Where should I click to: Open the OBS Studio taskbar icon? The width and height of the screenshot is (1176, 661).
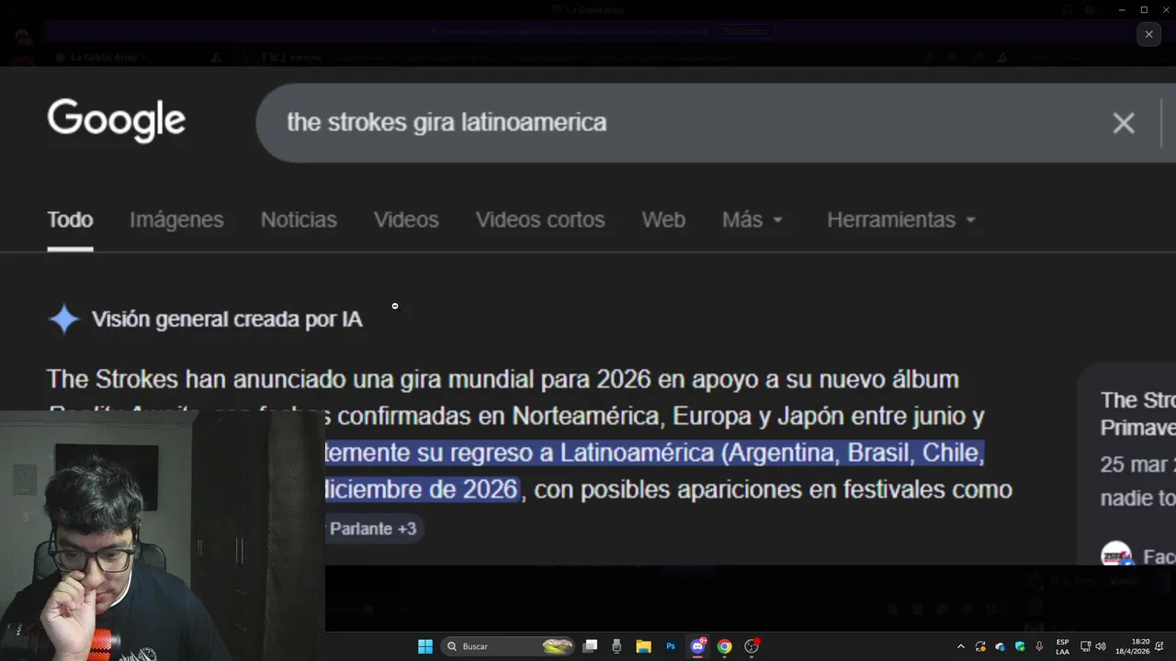752,646
